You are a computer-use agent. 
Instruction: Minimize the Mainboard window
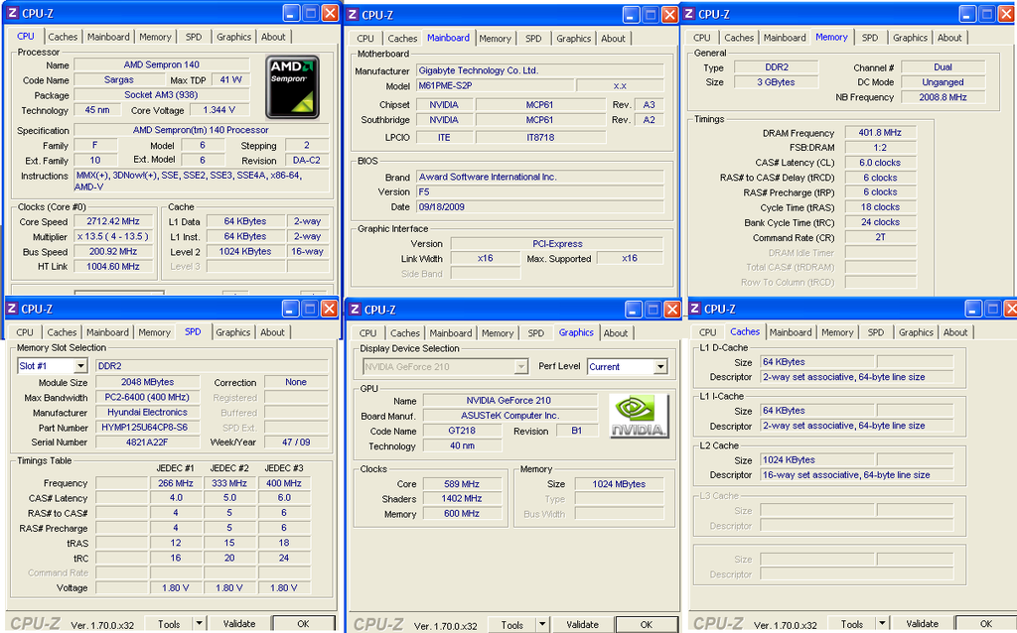pyautogui.click(x=631, y=14)
